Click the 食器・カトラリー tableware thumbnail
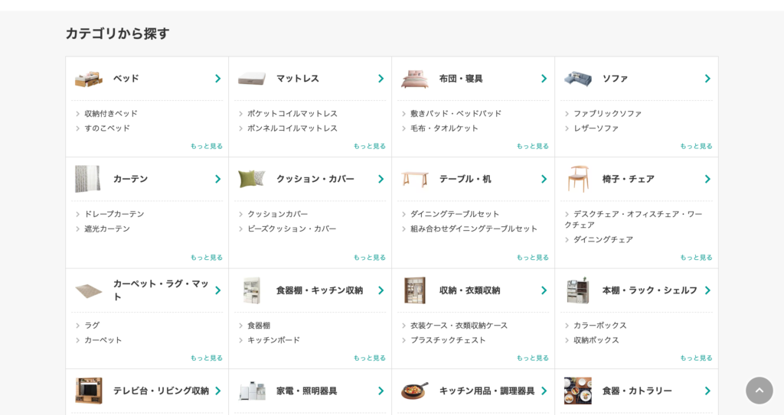Screen dimensions: 784x415 (577, 391)
